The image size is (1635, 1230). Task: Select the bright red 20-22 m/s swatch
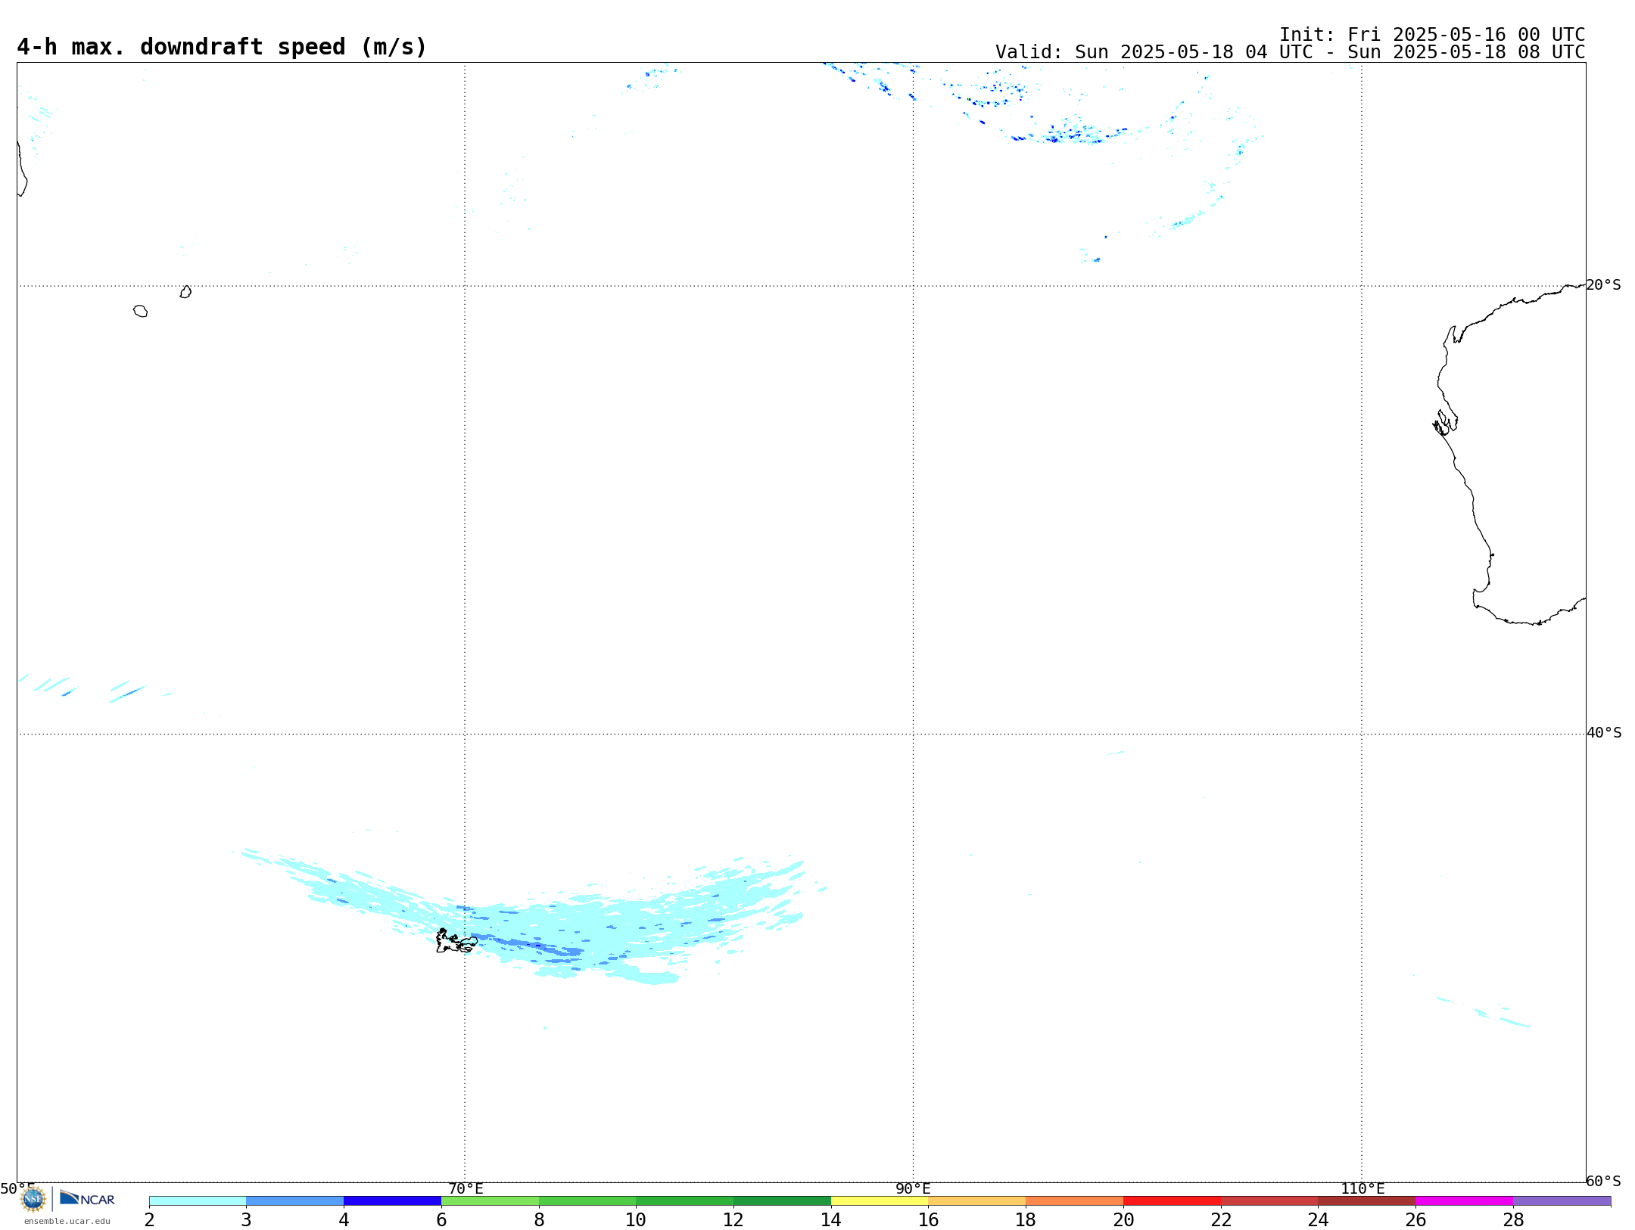point(1173,1201)
